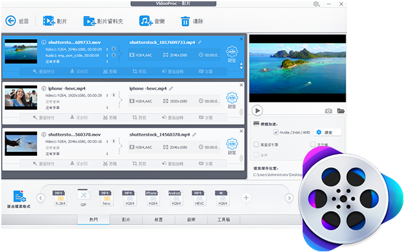This screenshot has width=404, height=252.
Task: Show info for shutterstock 609733.mov source file
Action: 44,42
